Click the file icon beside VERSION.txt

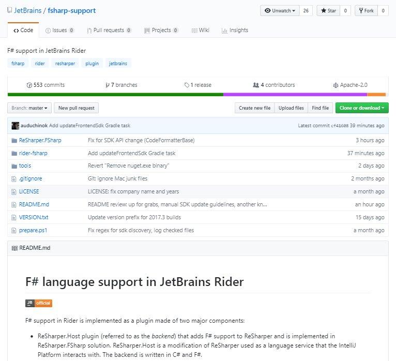14,217
